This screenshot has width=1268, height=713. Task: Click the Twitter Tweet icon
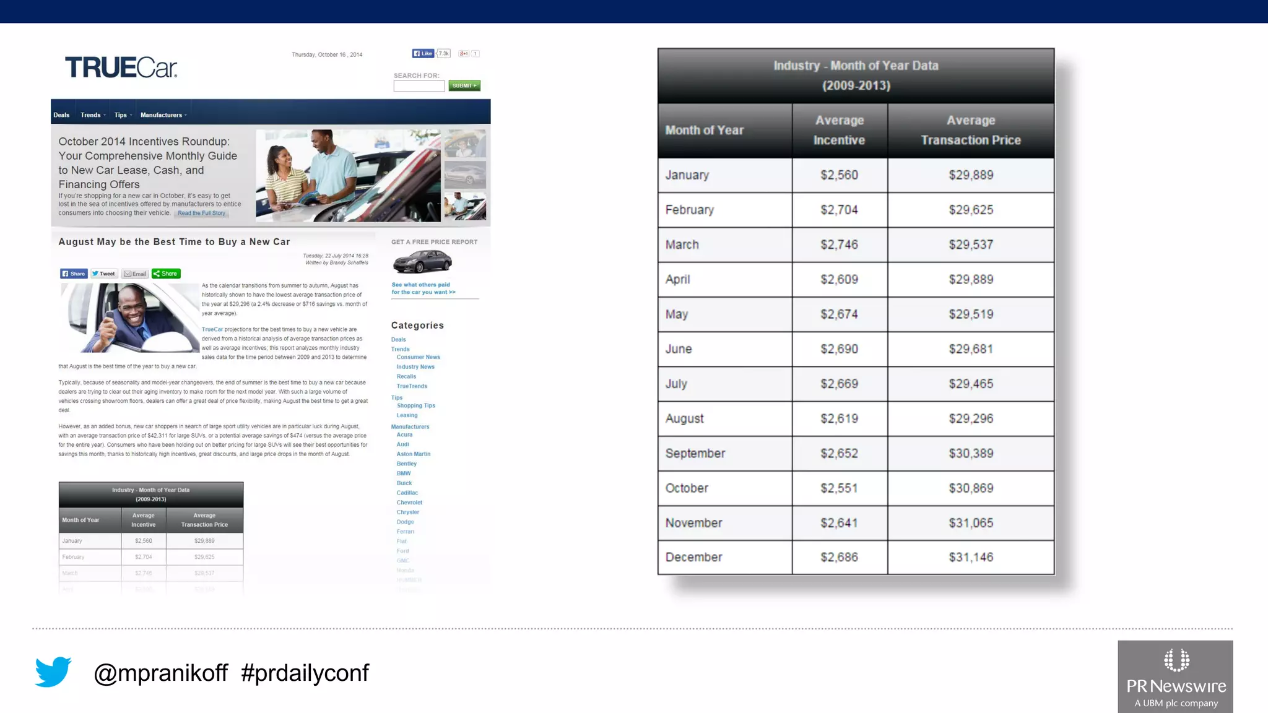103,274
